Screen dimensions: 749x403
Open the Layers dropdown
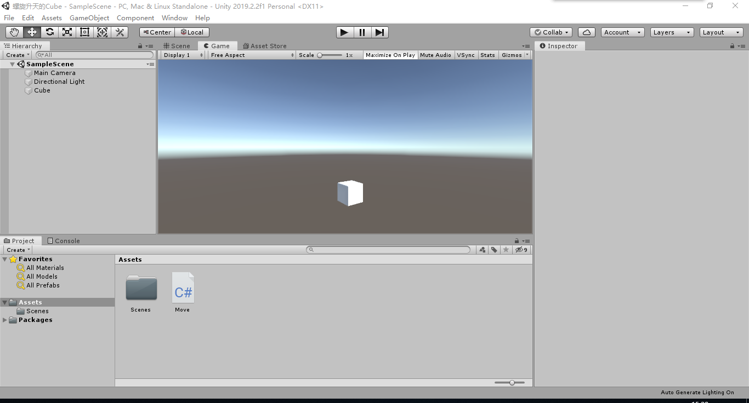671,32
